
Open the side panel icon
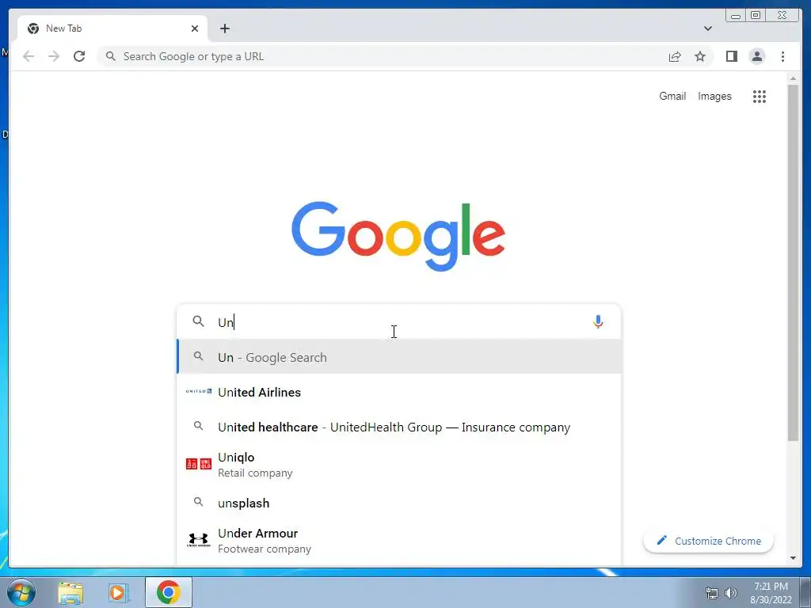pyautogui.click(x=731, y=56)
